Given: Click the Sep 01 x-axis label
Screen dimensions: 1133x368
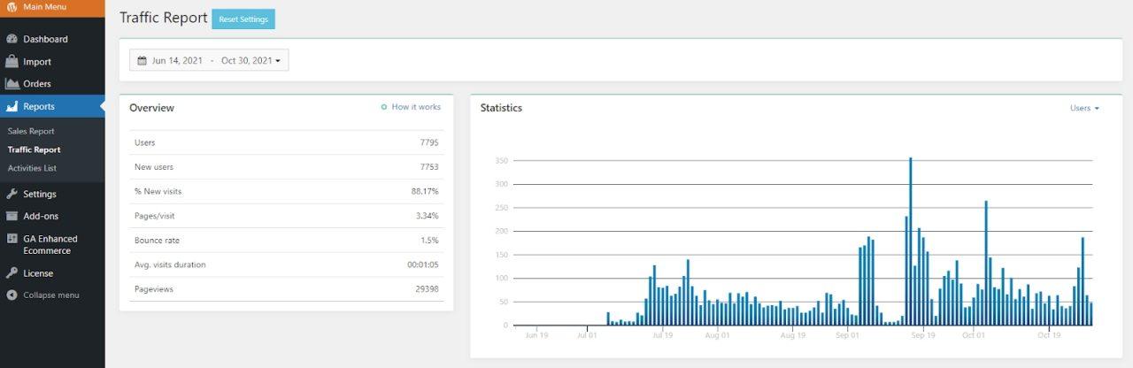Looking at the screenshot, I should coord(848,336).
